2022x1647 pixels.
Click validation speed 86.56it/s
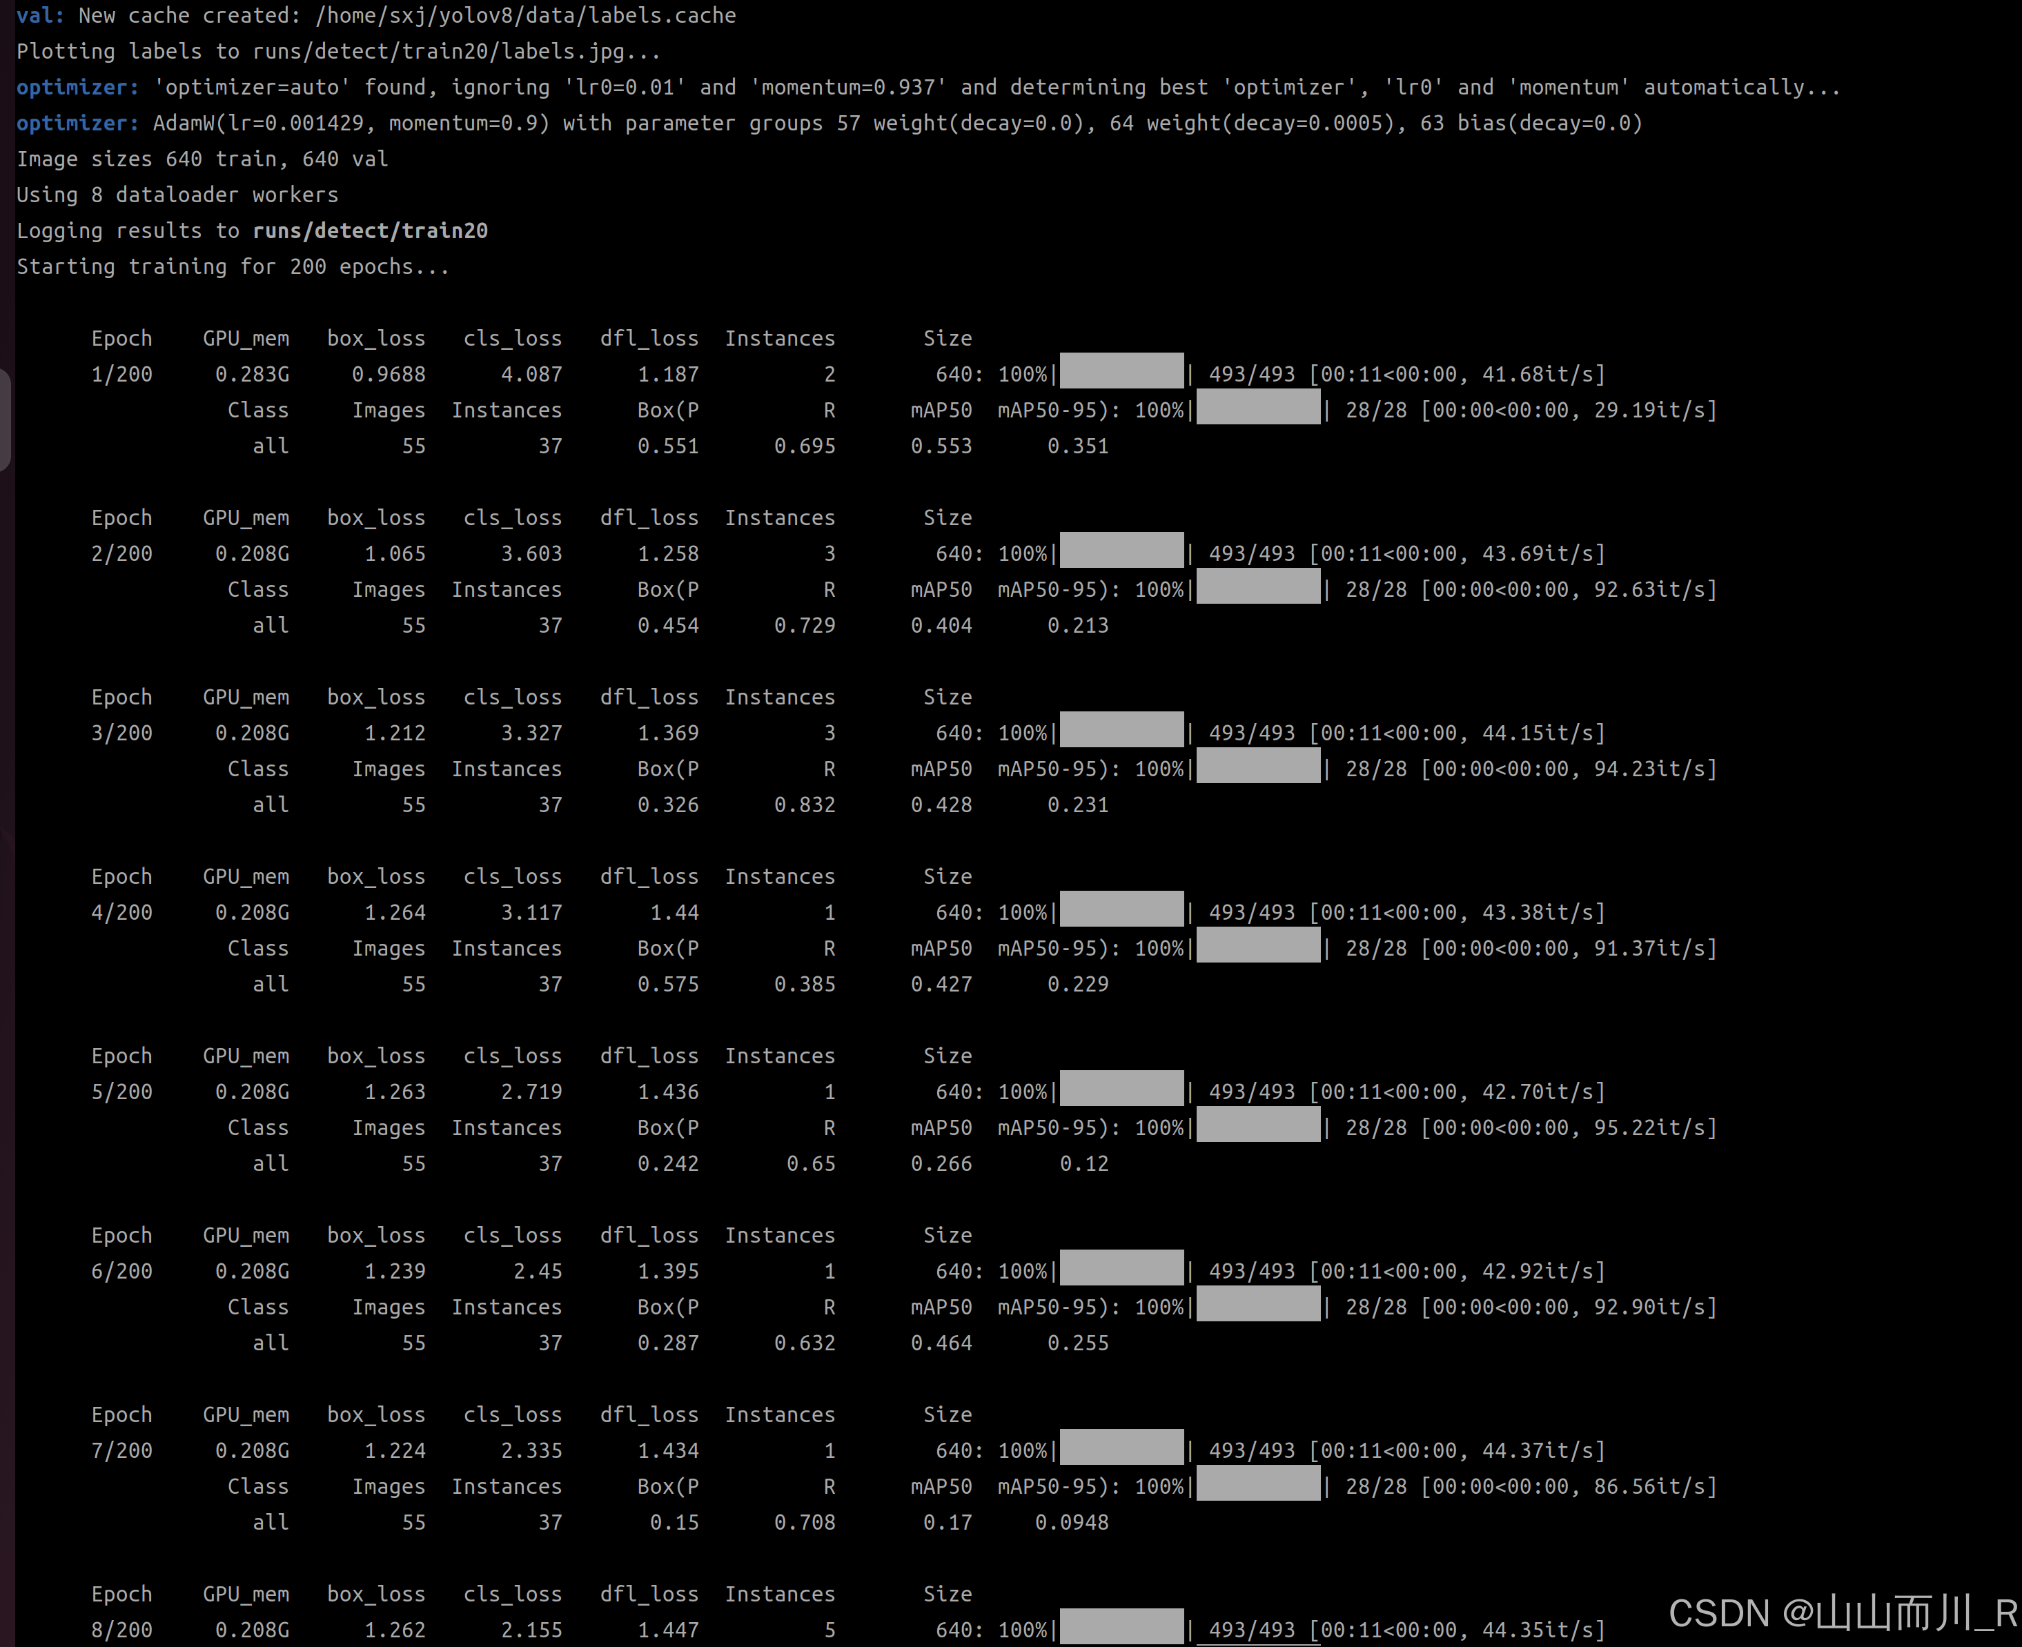point(1649,1487)
